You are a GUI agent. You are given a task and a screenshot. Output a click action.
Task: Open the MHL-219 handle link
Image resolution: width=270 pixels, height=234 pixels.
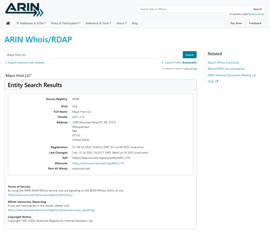tap(78, 117)
